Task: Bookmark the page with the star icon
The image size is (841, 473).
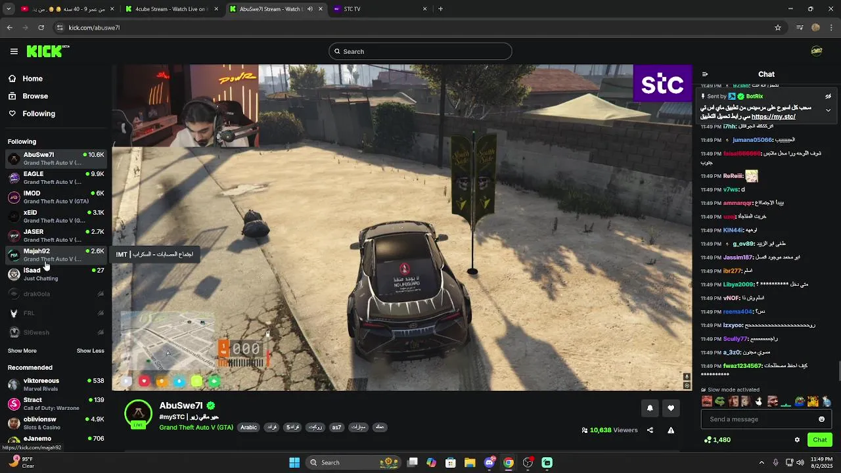Action: (x=778, y=28)
